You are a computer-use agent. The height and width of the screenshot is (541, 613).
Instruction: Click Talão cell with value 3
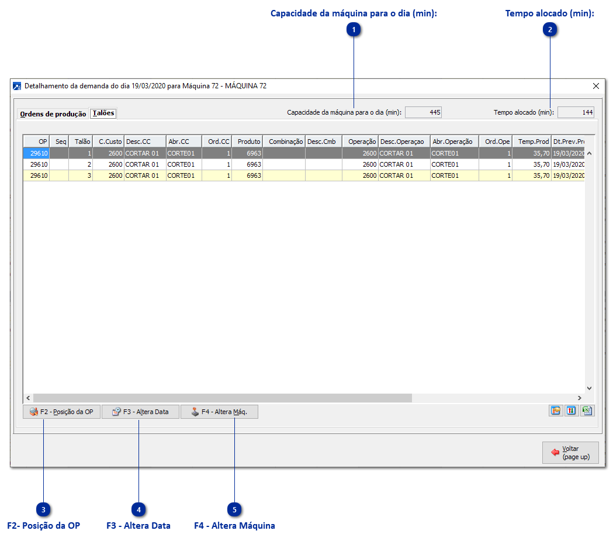tap(81, 175)
